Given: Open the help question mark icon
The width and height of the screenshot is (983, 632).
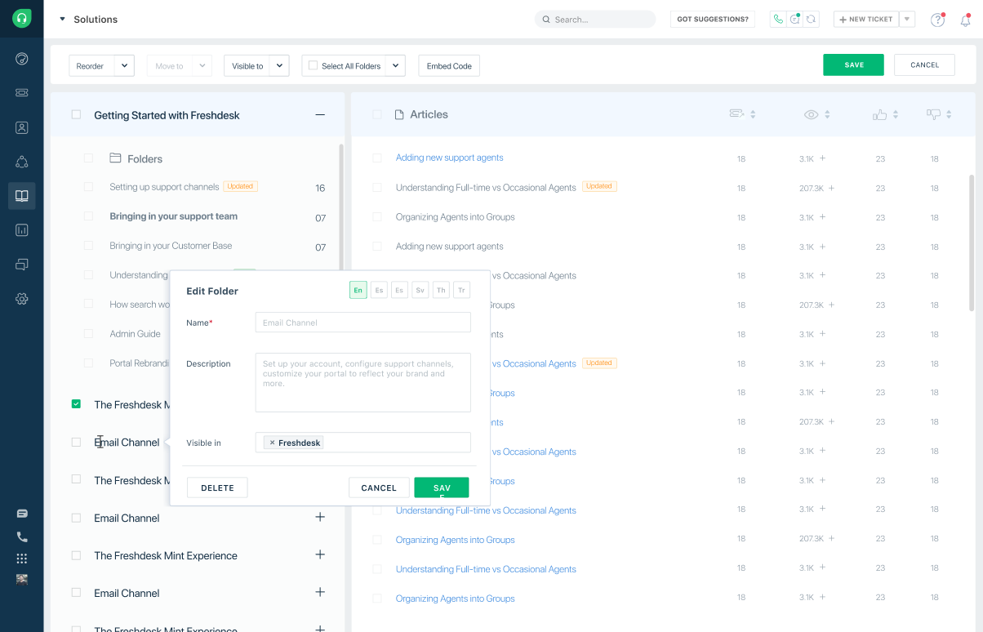Looking at the screenshot, I should click(x=937, y=20).
